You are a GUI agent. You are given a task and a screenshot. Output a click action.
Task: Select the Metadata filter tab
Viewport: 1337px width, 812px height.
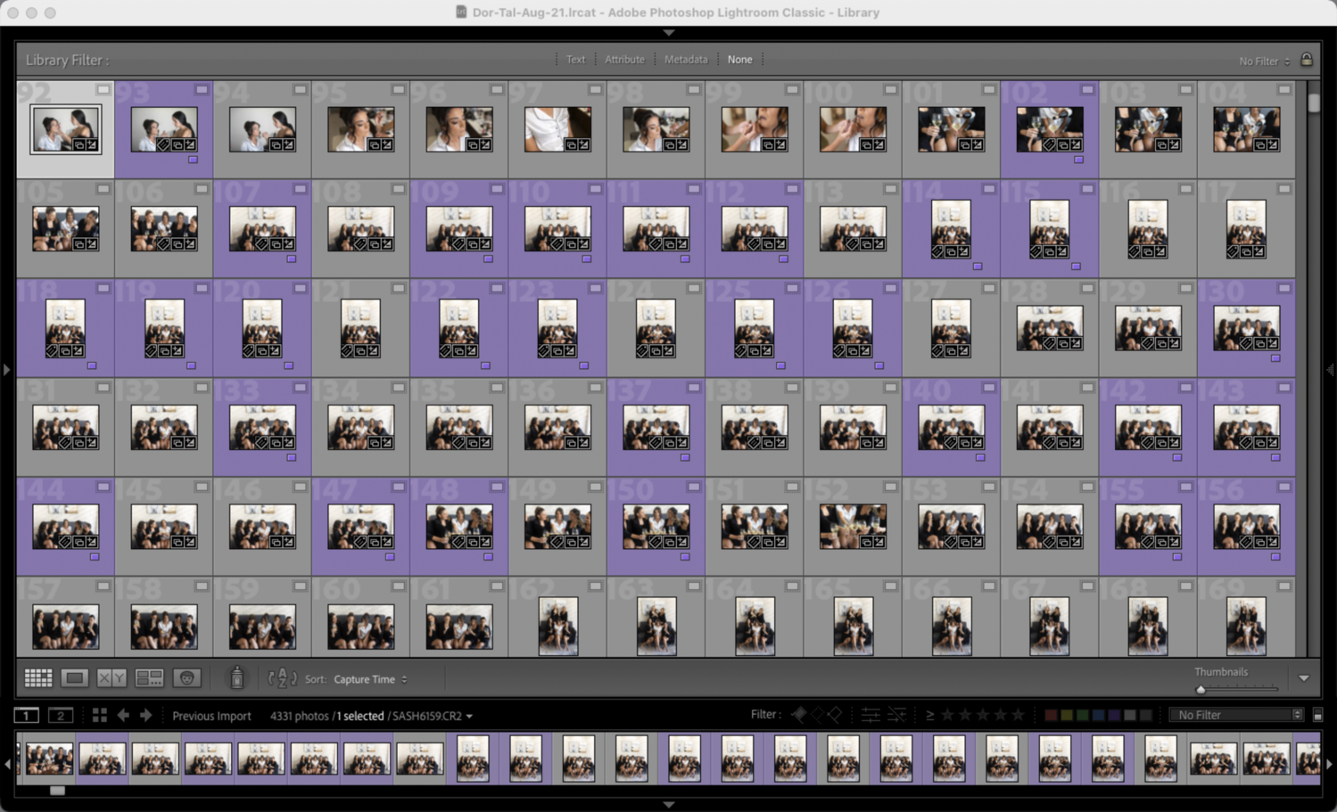coord(686,60)
